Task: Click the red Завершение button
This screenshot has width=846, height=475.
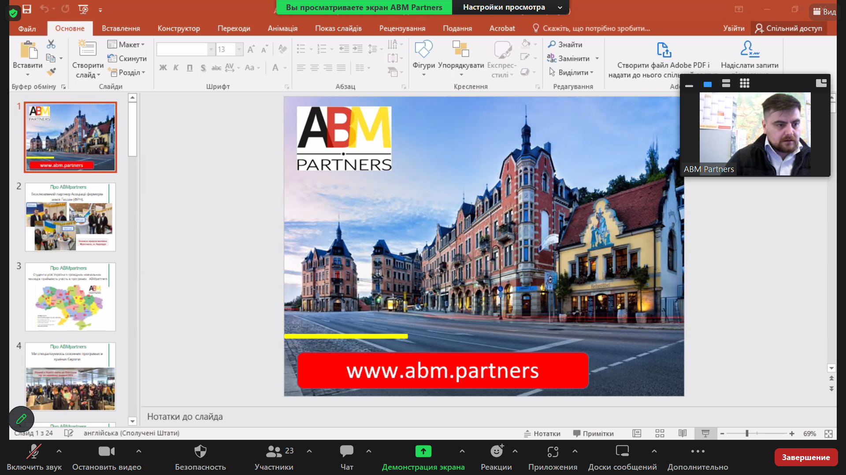Action: (x=805, y=457)
